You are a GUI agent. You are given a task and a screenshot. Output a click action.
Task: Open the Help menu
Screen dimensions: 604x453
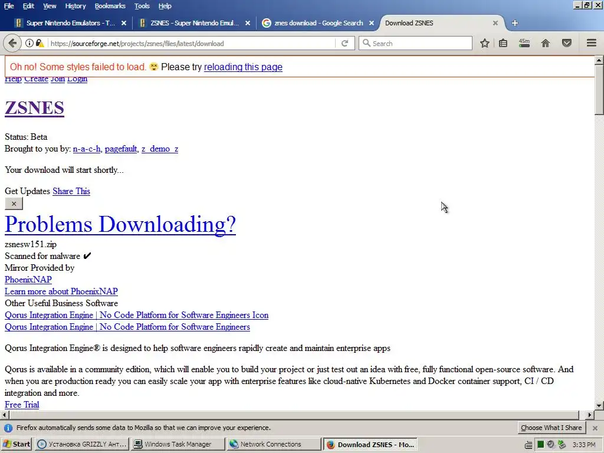(x=165, y=6)
